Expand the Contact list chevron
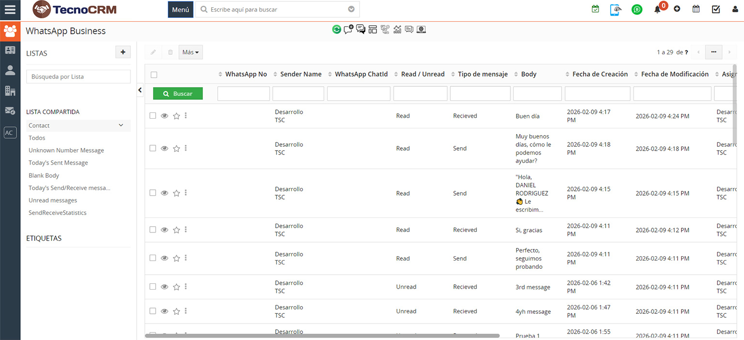 tap(121, 125)
